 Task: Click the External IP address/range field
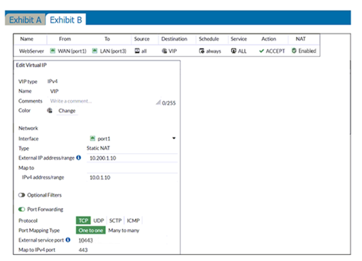(x=132, y=158)
